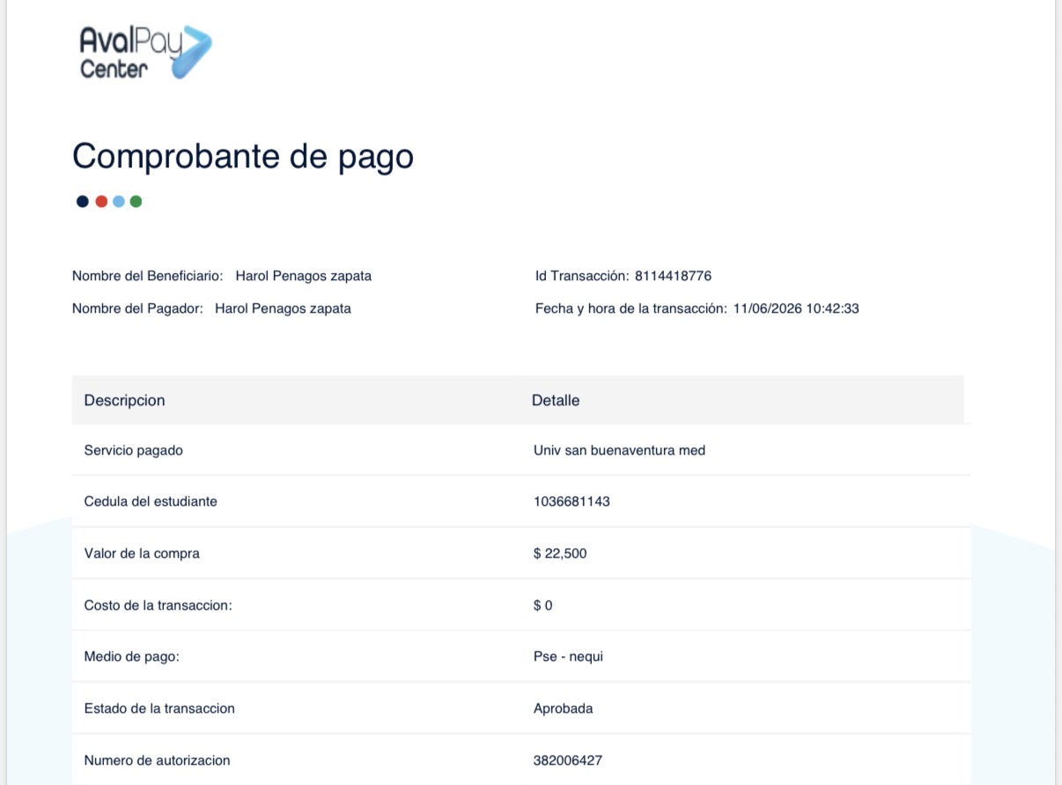Image resolution: width=1062 pixels, height=785 pixels.
Task: Click the red dot under the title
Action: click(x=101, y=202)
